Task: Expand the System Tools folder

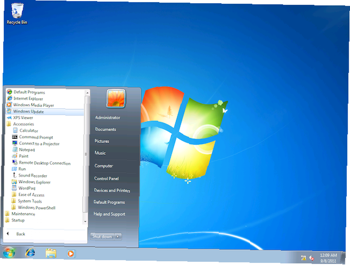Action: 26,201
